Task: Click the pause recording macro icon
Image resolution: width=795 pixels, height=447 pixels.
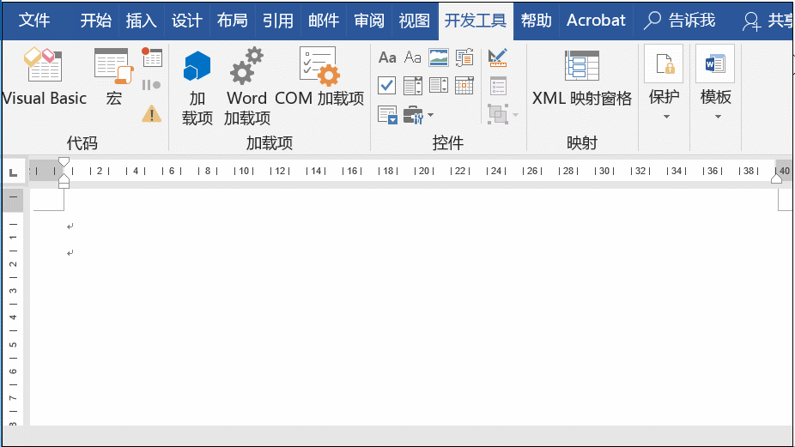Action: (152, 85)
